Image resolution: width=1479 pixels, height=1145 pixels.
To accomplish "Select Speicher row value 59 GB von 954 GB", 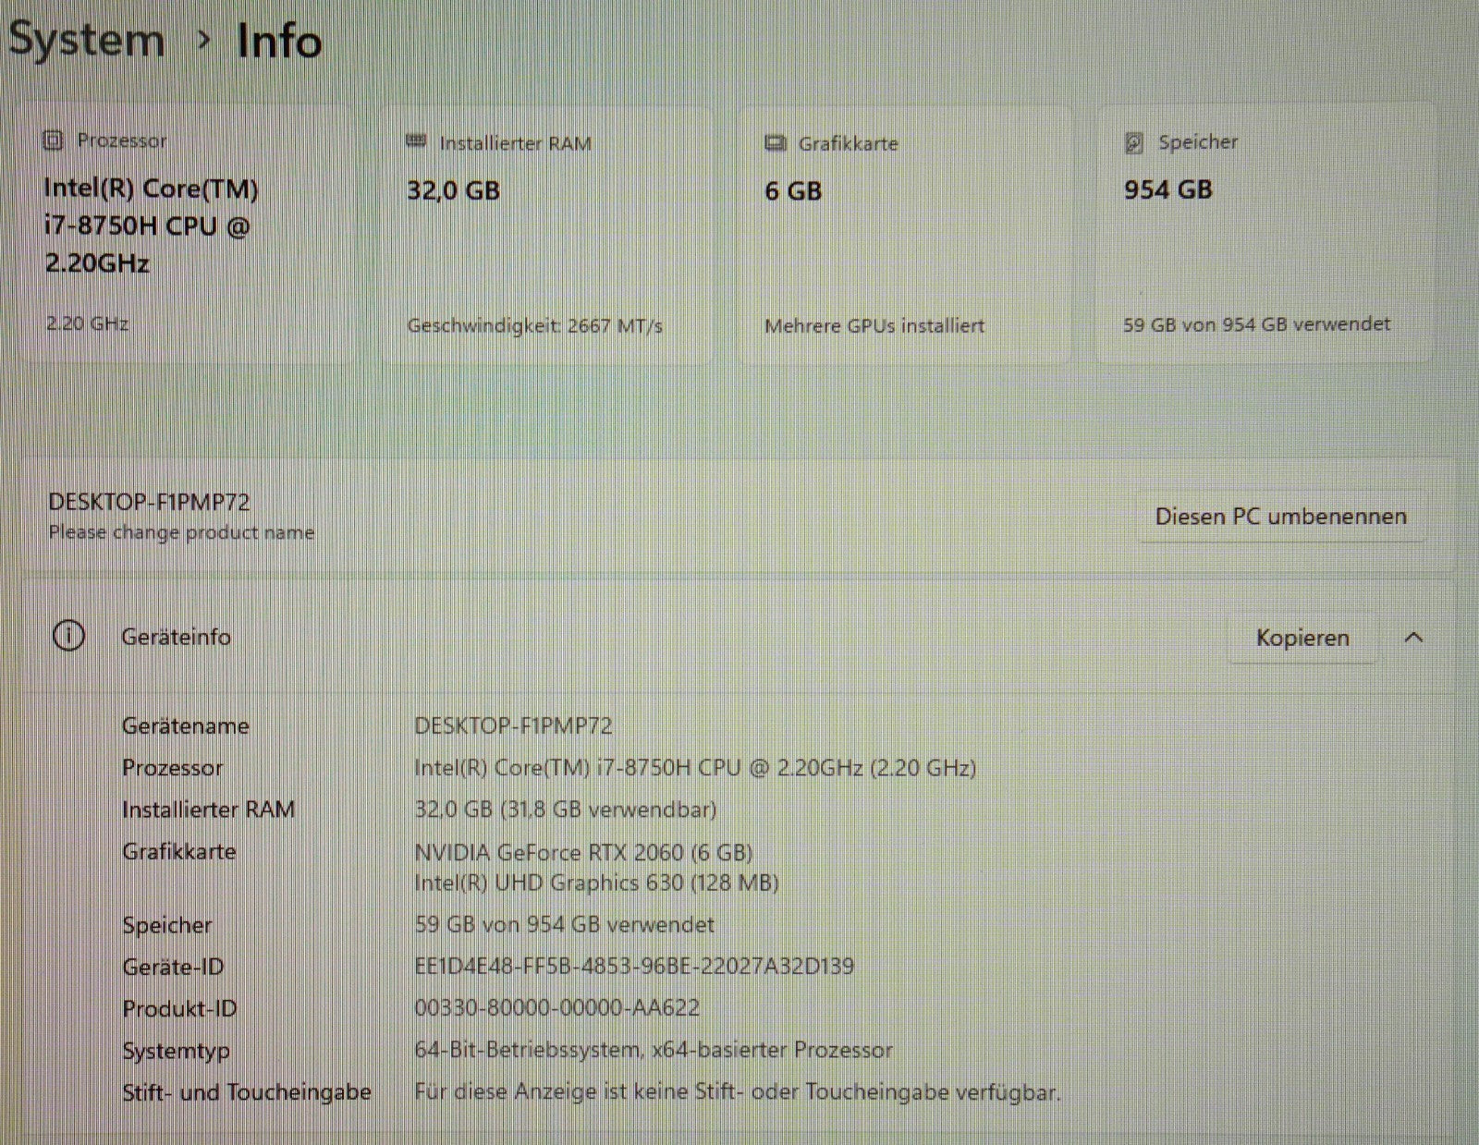I will tap(564, 924).
